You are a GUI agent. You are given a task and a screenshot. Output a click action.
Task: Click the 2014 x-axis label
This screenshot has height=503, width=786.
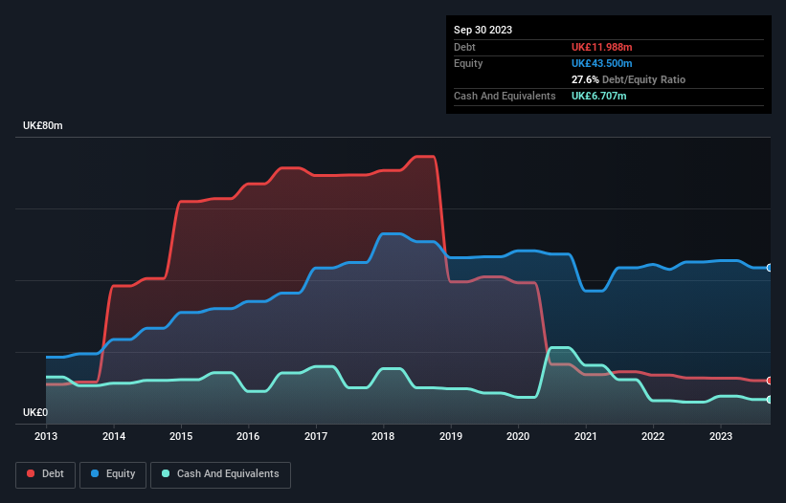pos(114,436)
